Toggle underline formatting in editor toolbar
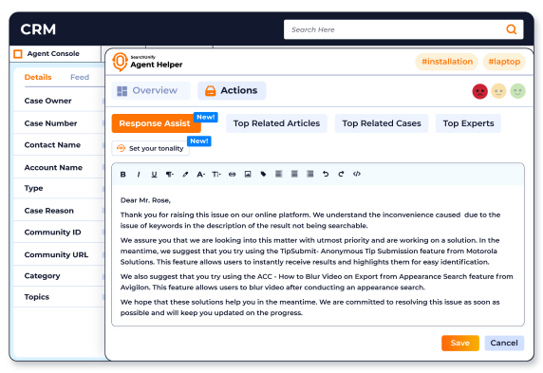Screen dimensions: 543x373 point(154,175)
